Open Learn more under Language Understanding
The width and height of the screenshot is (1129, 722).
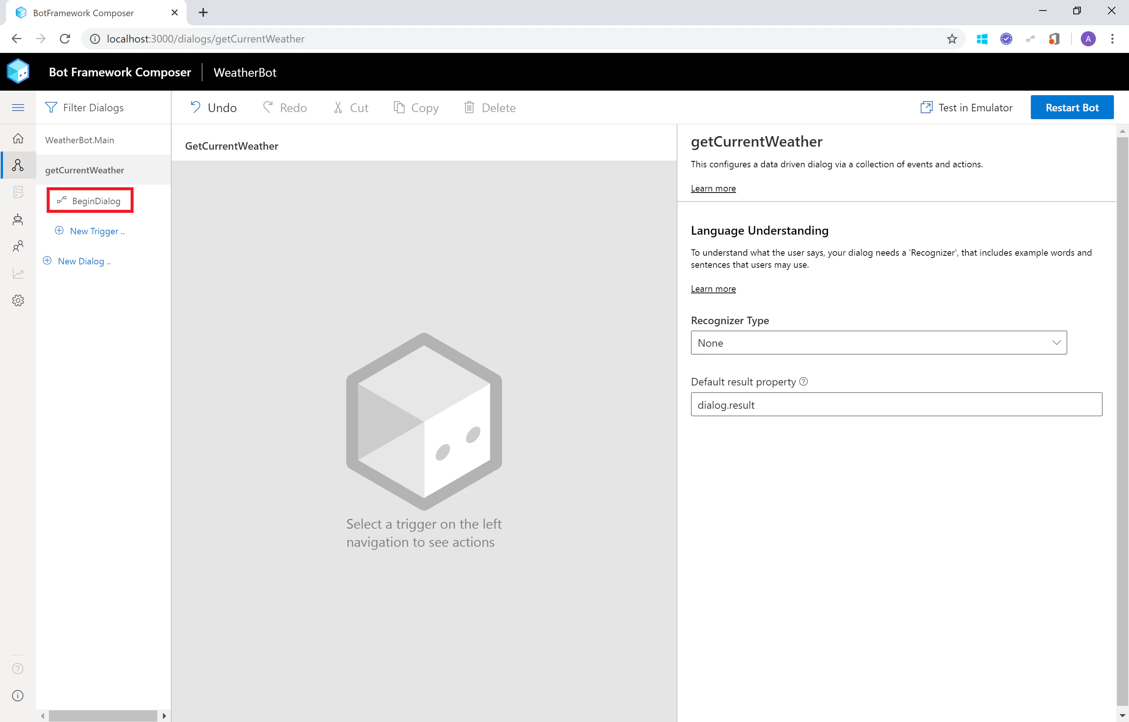[x=713, y=289]
